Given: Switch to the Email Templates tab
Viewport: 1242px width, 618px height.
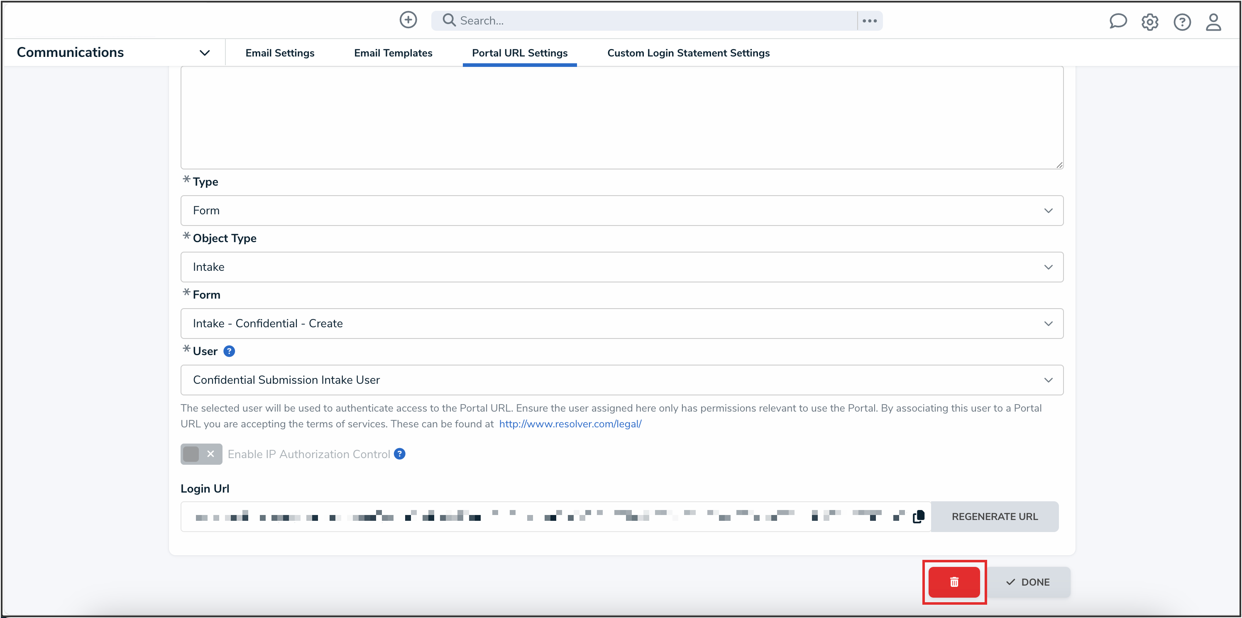Looking at the screenshot, I should 393,53.
